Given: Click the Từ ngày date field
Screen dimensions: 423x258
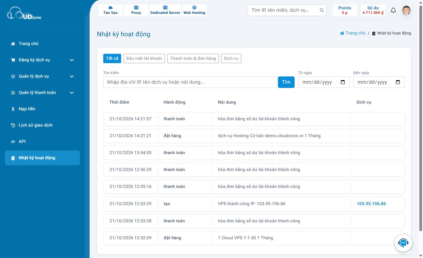Looking at the screenshot, I should coord(324,82).
